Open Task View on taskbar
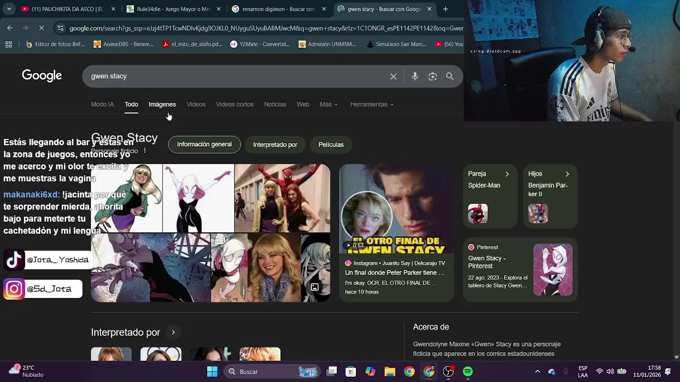Image resolution: width=680 pixels, height=382 pixels. pos(331,371)
